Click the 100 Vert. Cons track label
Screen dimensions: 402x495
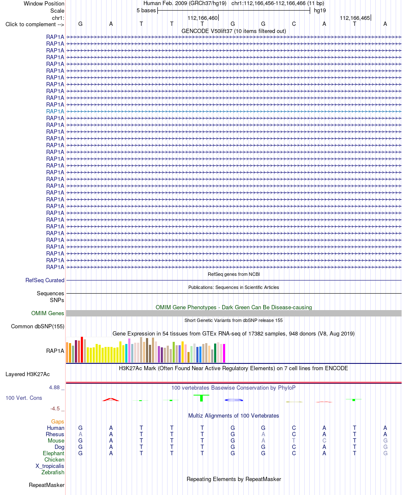[x=24, y=398]
